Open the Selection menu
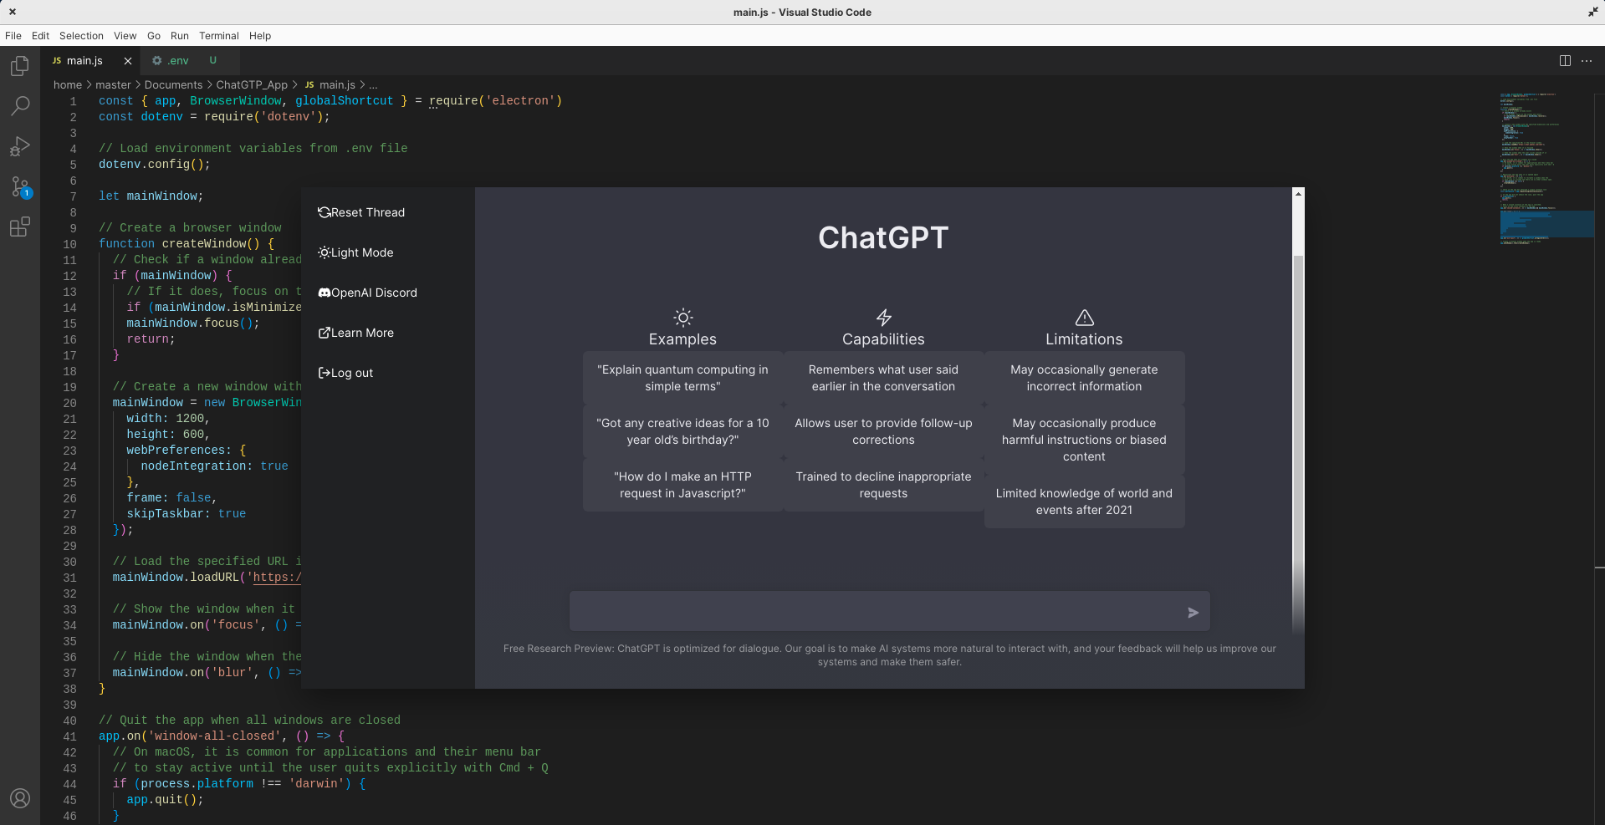Screen dimensions: 1605x825 coord(81,36)
